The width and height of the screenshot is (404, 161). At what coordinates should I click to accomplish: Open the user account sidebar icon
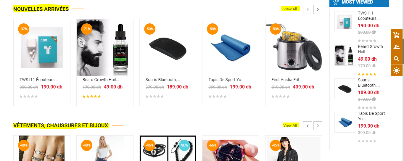click(x=397, y=47)
